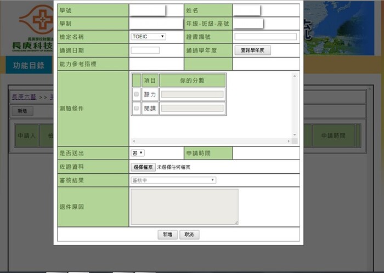Image resolution: width=384 pixels, height=273 pixels.
Task: Cancel the dialog with the 取消 button
Action: pyautogui.click(x=189, y=234)
